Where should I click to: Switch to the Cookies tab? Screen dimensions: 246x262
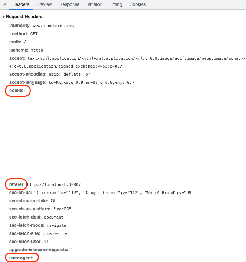[x=137, y=4]
